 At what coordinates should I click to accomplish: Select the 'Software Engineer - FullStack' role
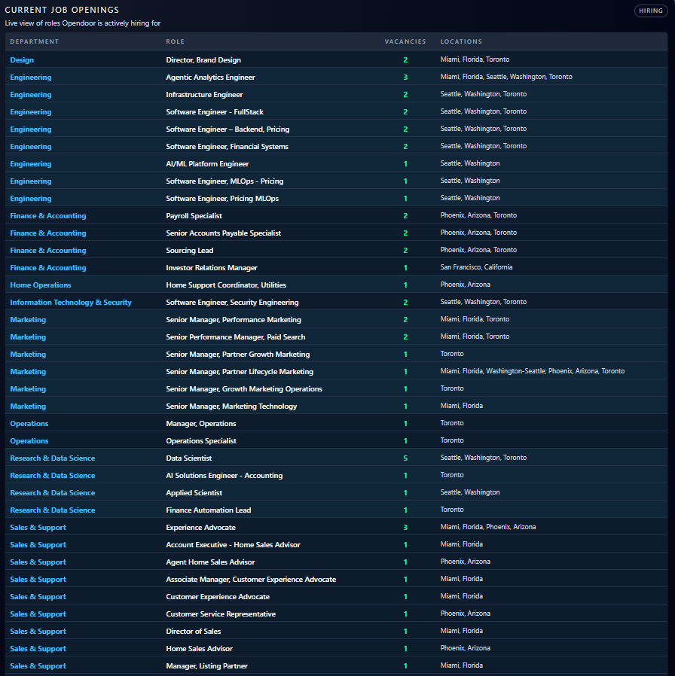[x=215, y=111]
